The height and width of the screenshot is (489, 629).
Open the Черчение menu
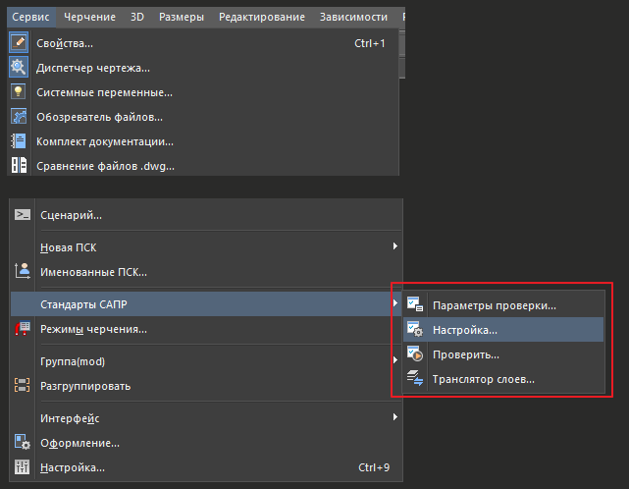click(x=90, y=18)
